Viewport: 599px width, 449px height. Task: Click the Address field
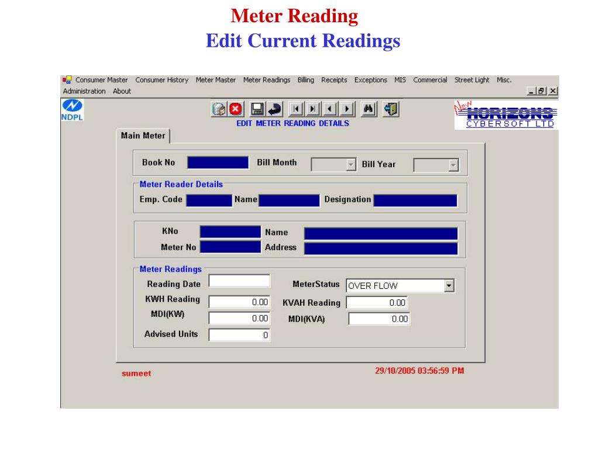point(381,248)
